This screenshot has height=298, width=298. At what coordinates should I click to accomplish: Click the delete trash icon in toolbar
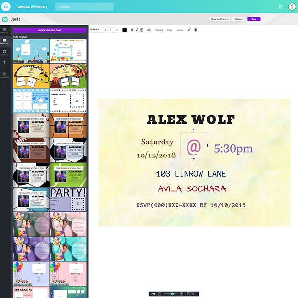[x=195, y=30]
